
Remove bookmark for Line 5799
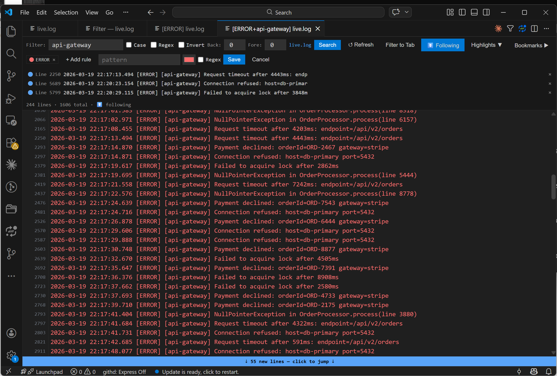point(550,93)
